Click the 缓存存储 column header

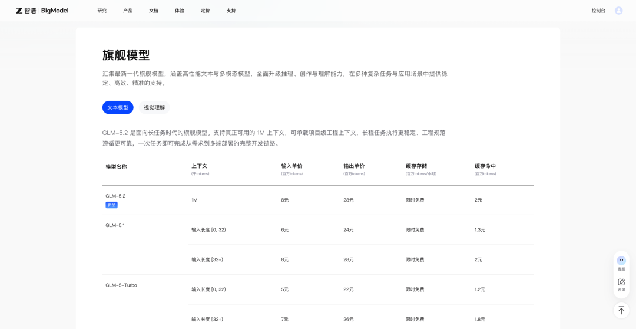[x=416, y=166]
